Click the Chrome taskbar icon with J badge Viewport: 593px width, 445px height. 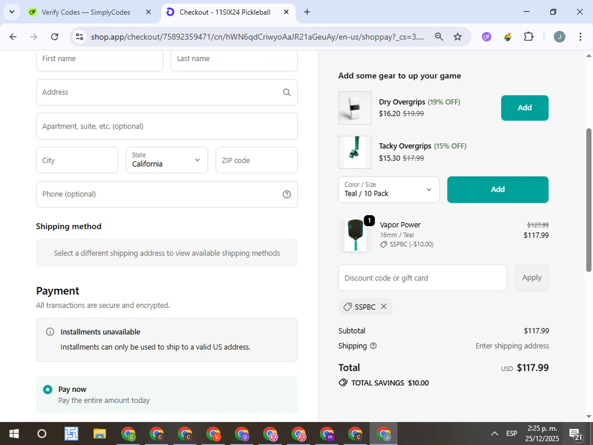point(384,434)
